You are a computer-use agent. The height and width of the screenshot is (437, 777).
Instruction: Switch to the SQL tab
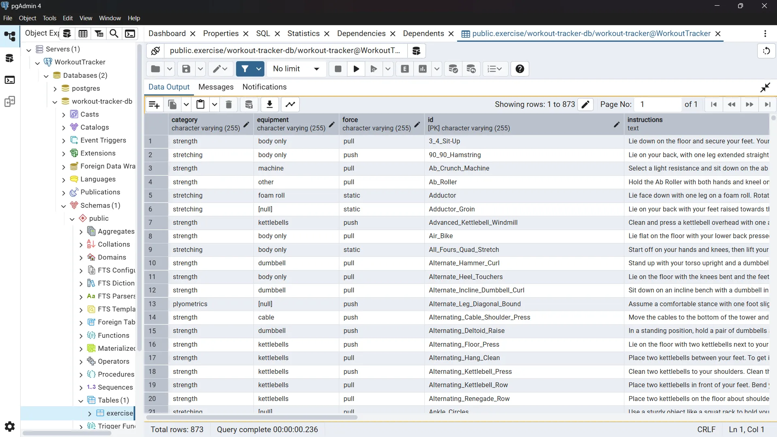263,34
